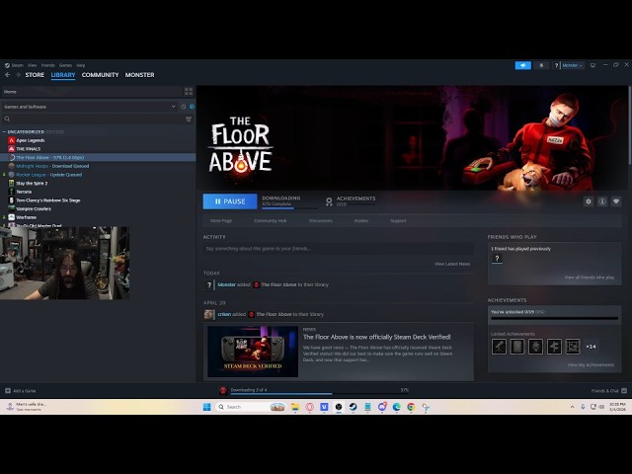Open the View menu
Image resolution: width=632 pixels, height=474 pixels.
(33, 65)
